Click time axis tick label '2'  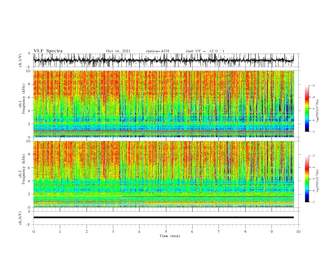[x=87, y=232]
